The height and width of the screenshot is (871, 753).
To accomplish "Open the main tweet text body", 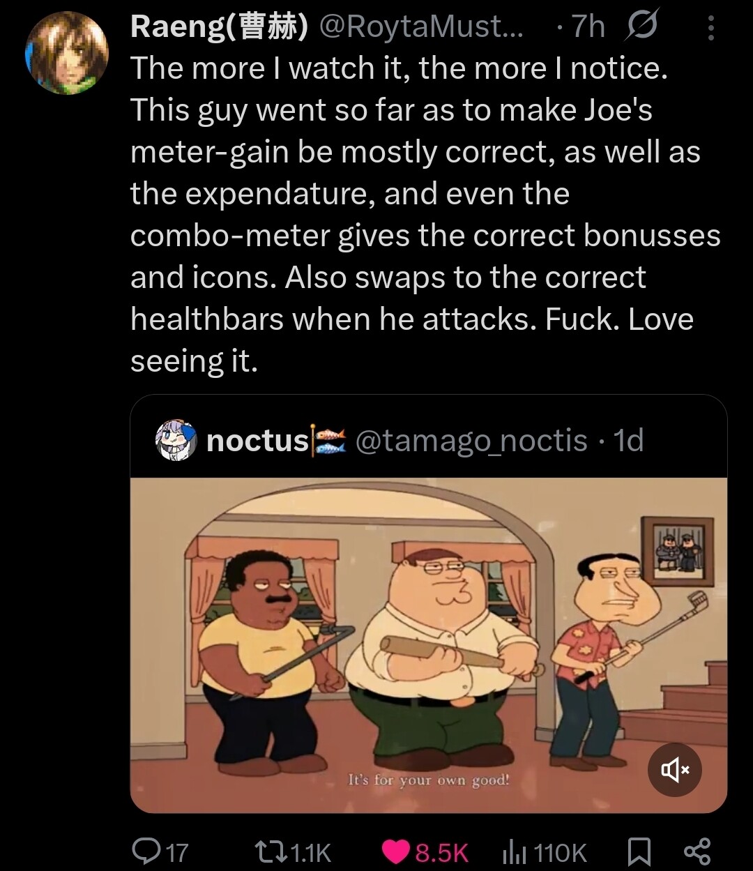I will click(x=425, y=214).
